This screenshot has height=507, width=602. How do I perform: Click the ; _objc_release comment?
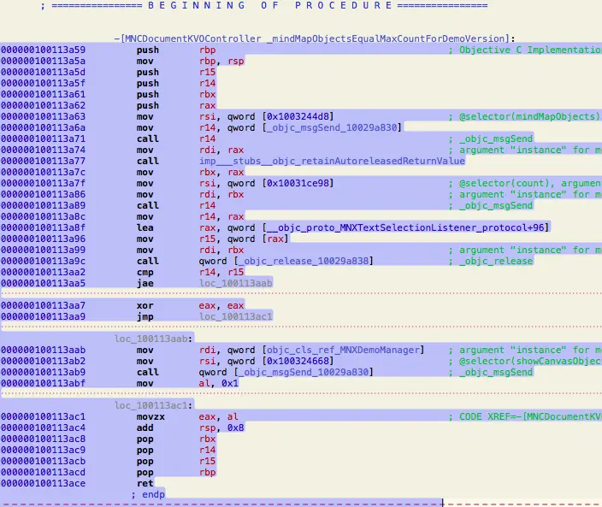pos(491,262)
